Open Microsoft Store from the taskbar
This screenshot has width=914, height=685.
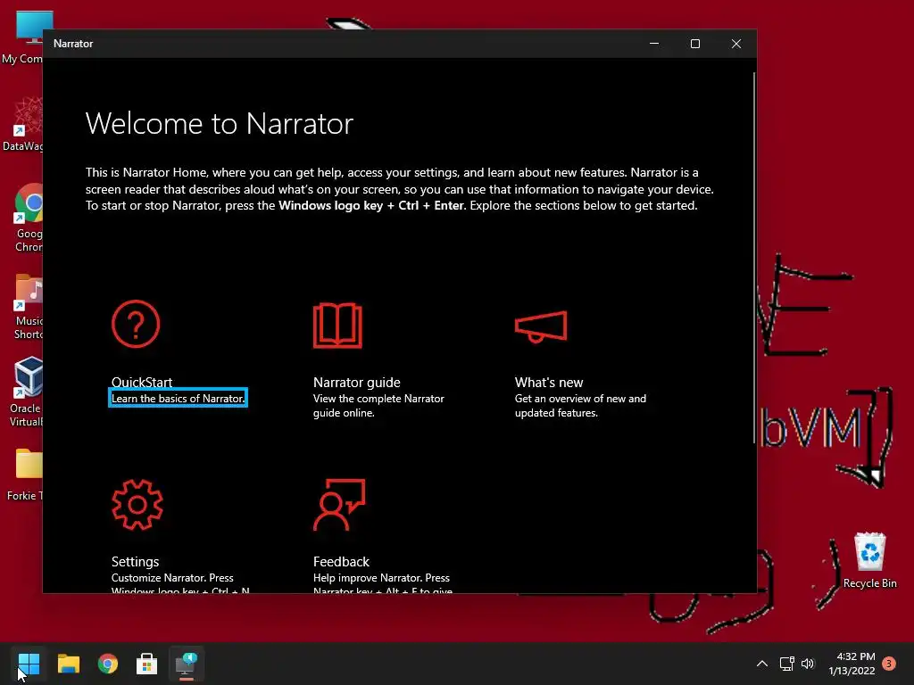[147, 664]
